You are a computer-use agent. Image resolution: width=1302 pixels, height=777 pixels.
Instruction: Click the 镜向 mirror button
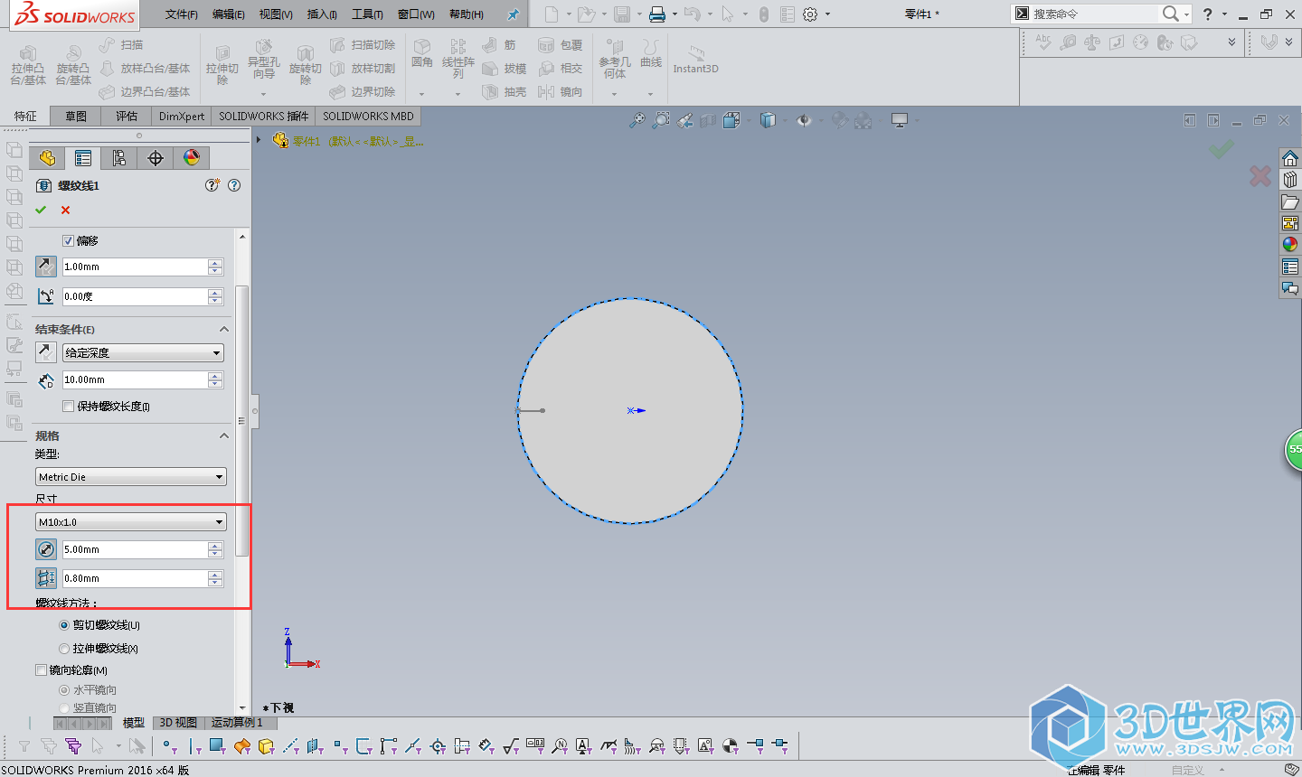coord(560,91)
